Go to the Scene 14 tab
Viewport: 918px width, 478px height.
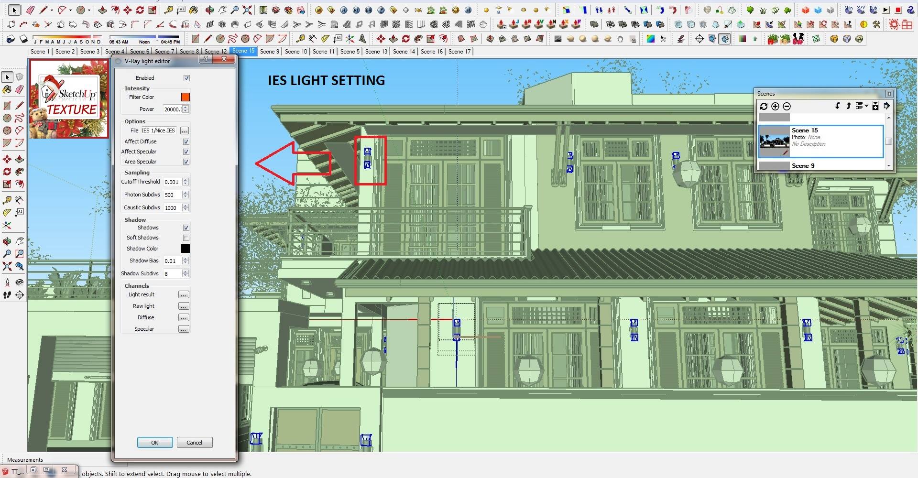(404, 51)
